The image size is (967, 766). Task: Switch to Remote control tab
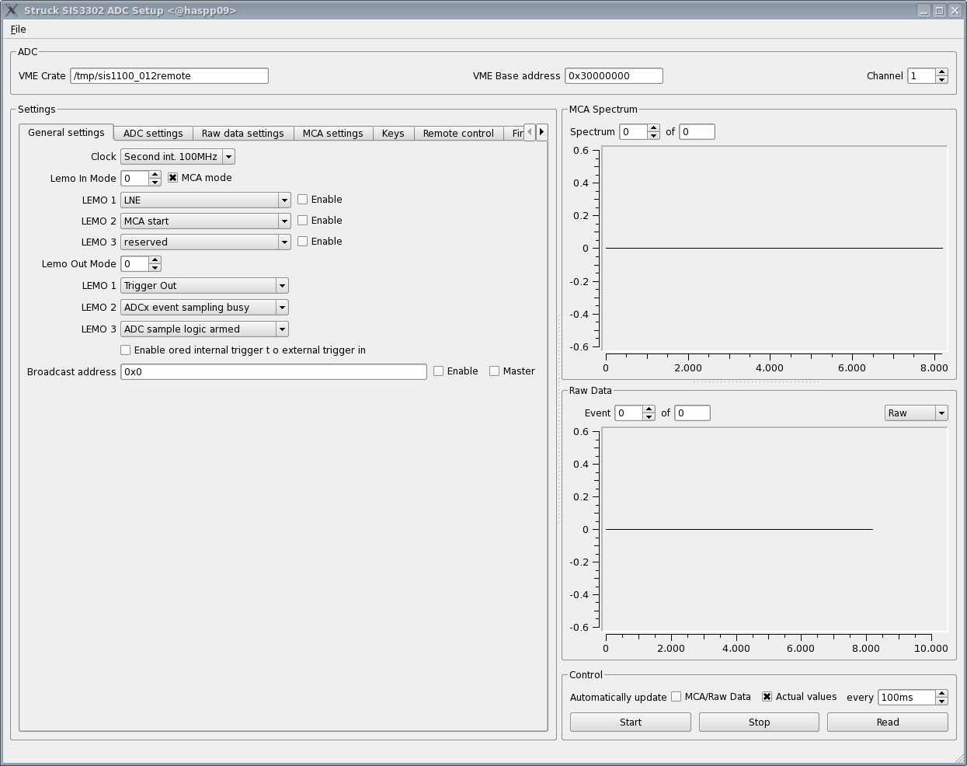[x=458, y=134]
